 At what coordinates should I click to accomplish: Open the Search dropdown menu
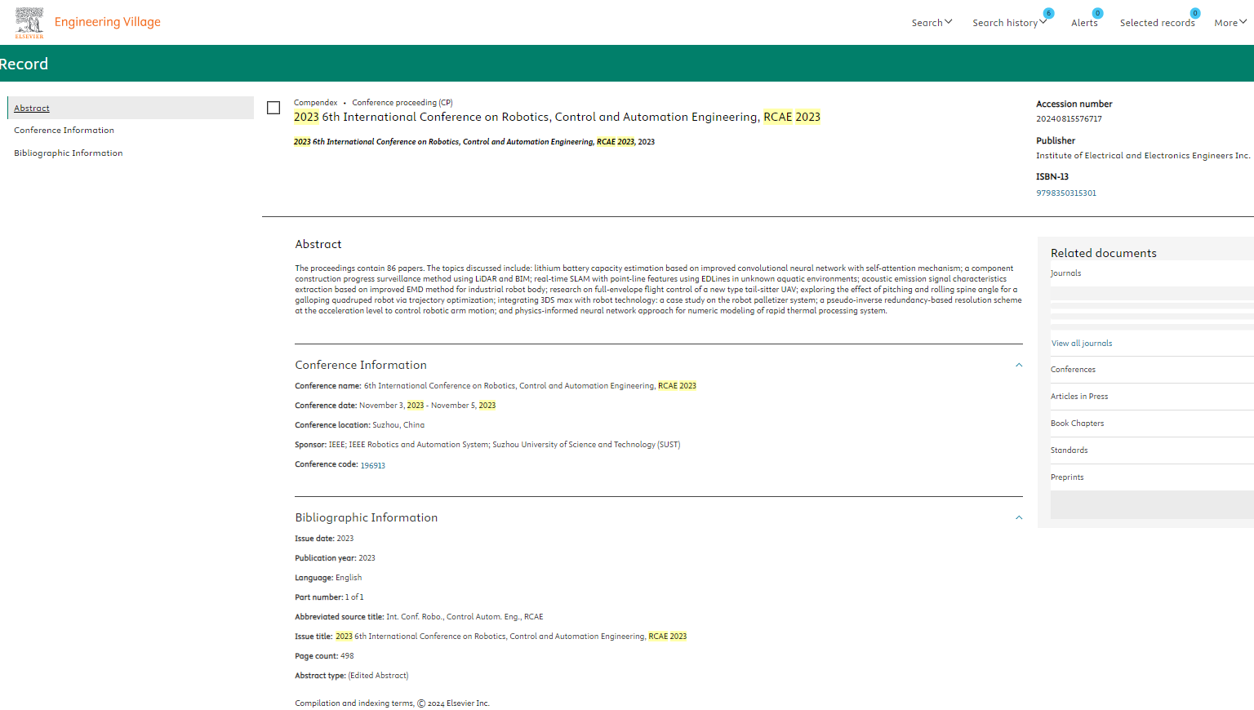click(932, 23)
